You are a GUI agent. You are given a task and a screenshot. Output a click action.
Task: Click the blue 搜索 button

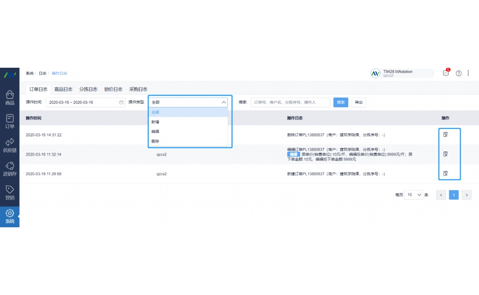341,102
